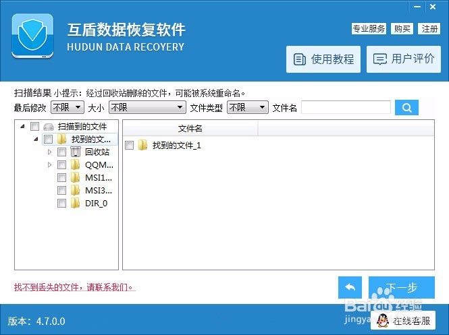Image resolution: width=449 pixels, height=335 pixels.
Task: Click the 下一步 next button
Action: point(402,287)
